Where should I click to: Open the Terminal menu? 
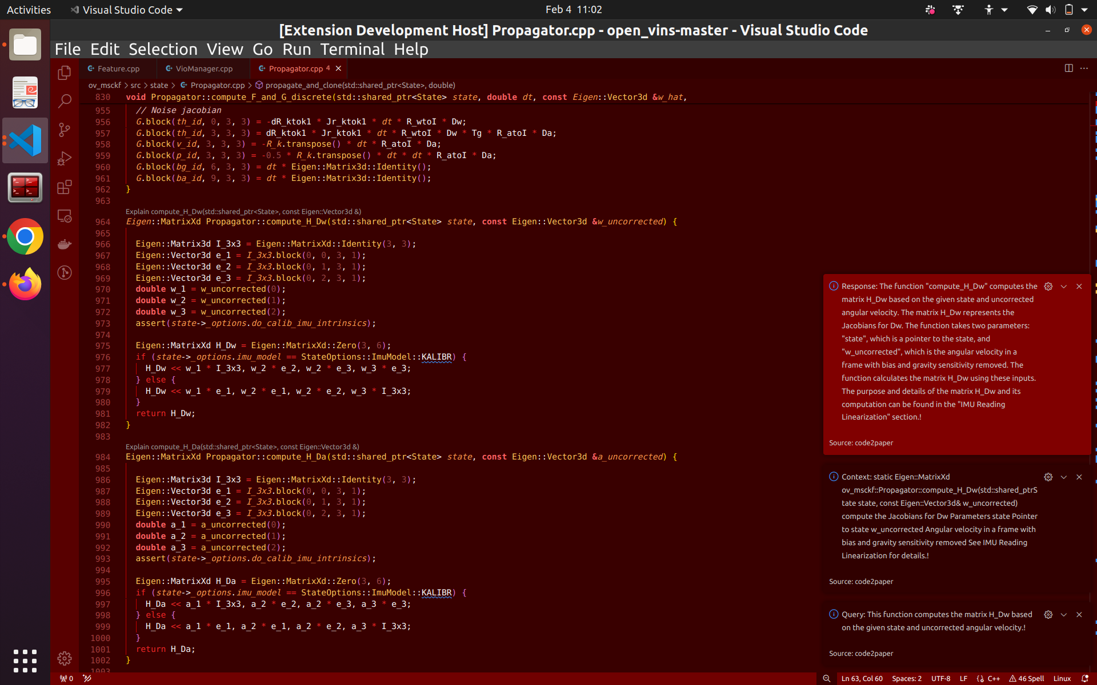pyautogui.click(x=352, y=49)
